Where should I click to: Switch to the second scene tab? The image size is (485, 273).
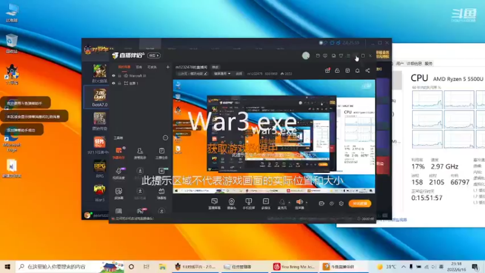(139, 67)
